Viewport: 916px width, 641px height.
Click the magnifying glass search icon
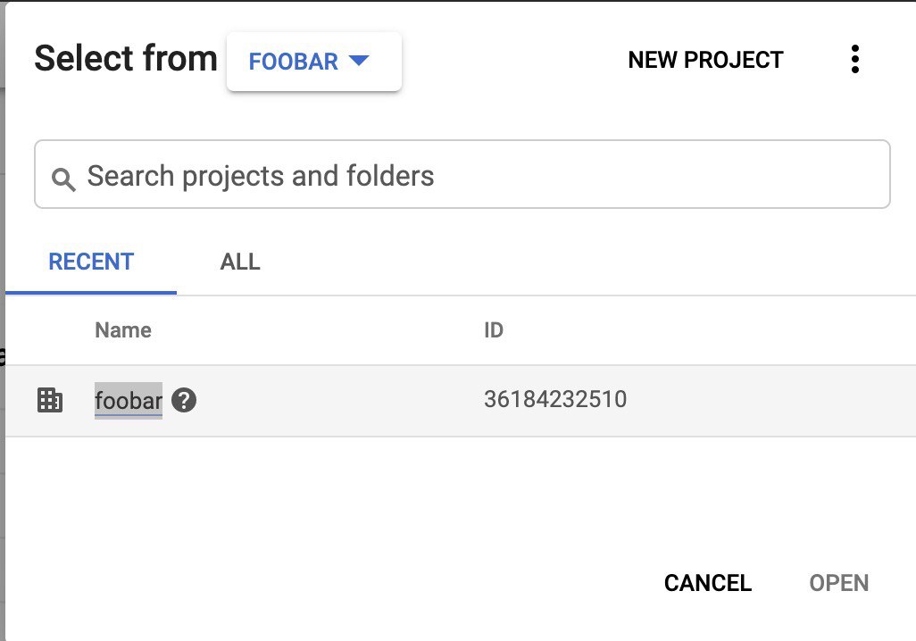tap(63, 179)
